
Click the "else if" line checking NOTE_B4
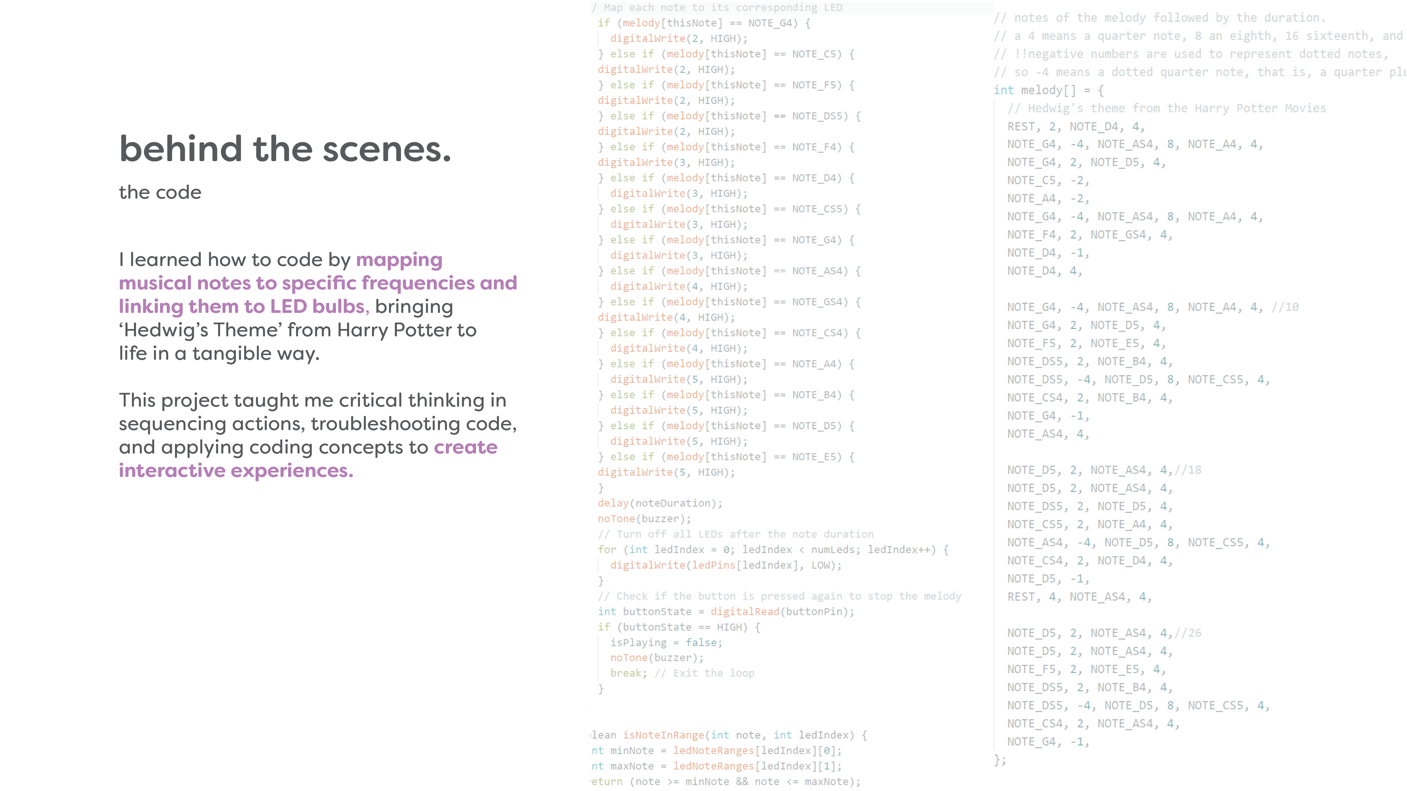(x=726, y=395)
